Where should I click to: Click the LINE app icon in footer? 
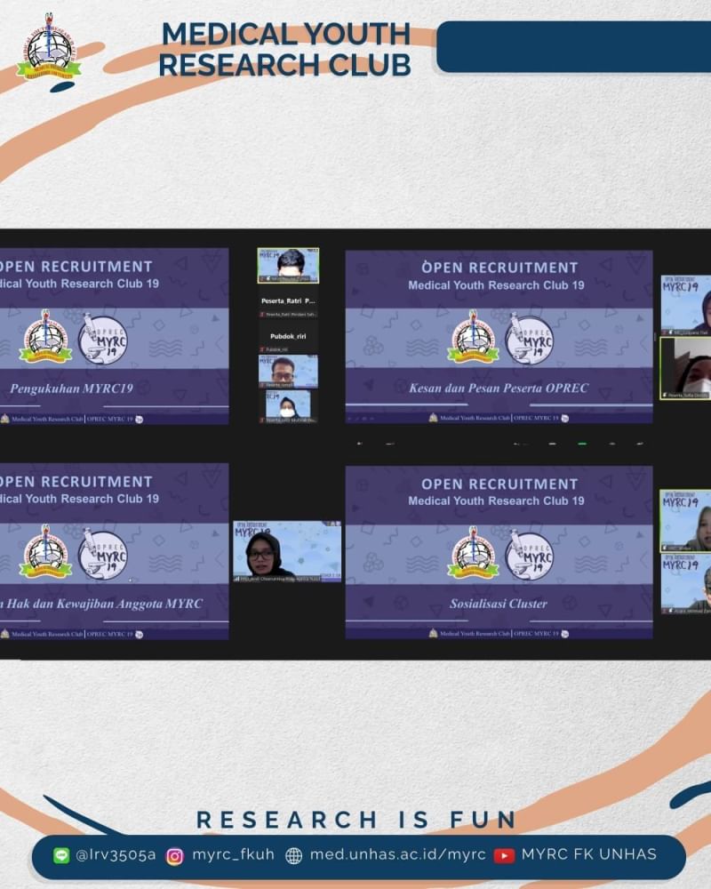pyautogui.click(x=61, y=855)
